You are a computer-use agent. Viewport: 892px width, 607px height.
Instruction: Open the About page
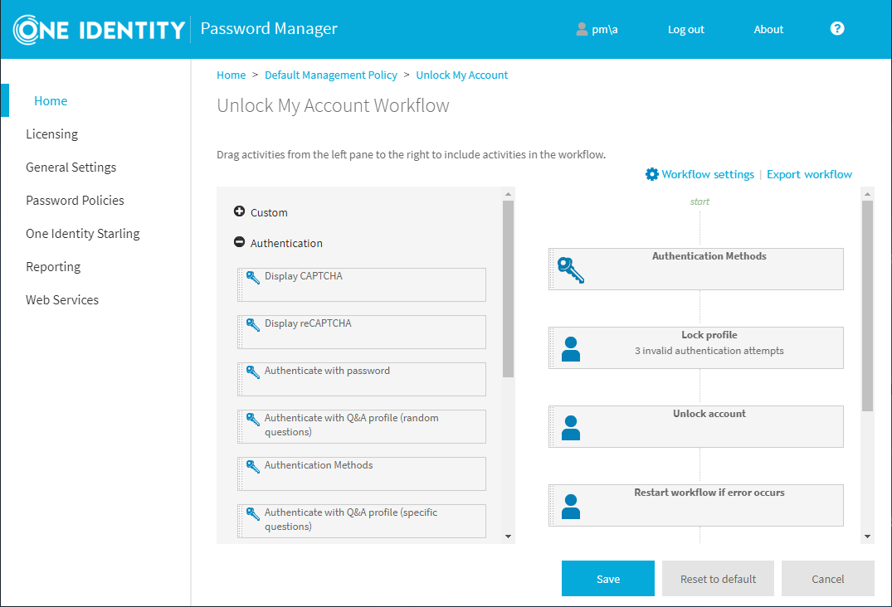click(768, 30)
